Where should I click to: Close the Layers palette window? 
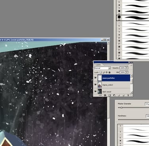click(132, 62)
